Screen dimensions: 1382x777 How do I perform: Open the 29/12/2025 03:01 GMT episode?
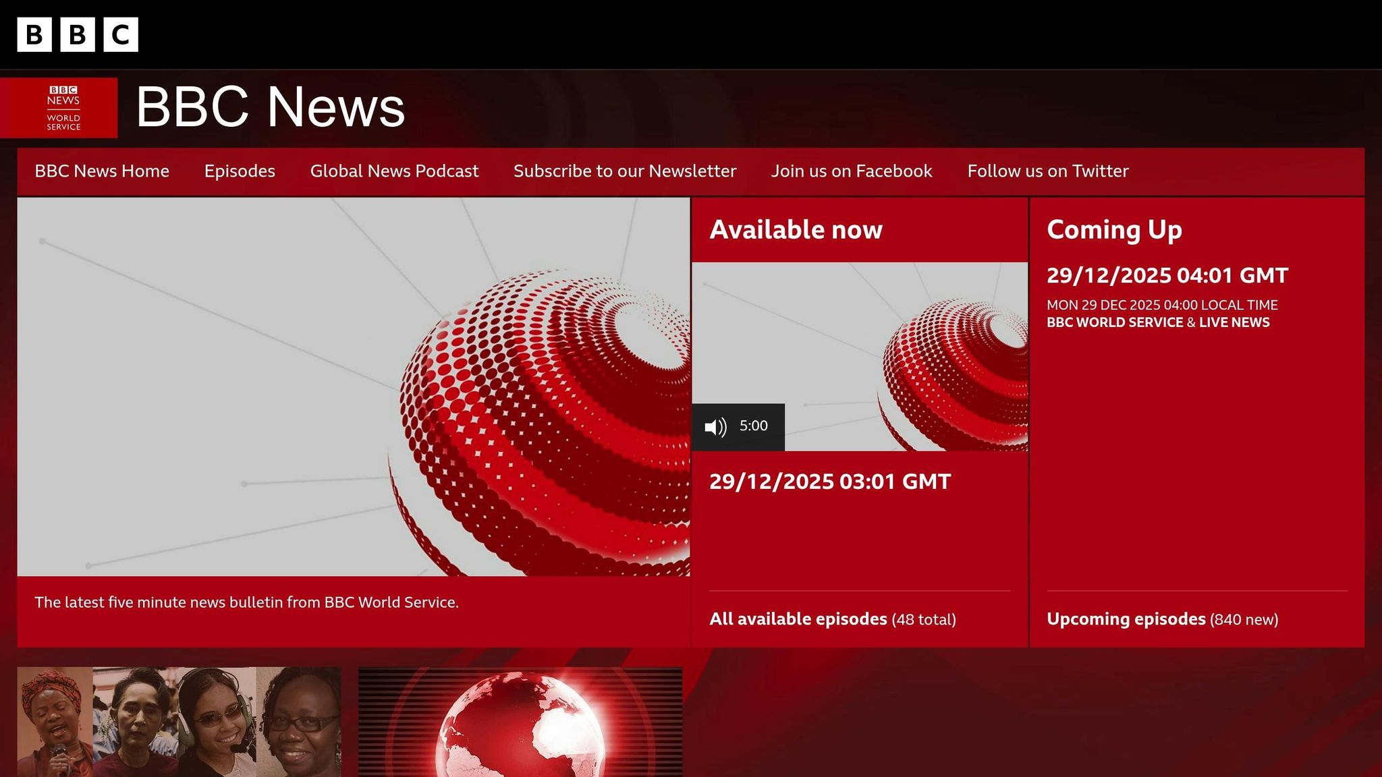tap(829, 482)
